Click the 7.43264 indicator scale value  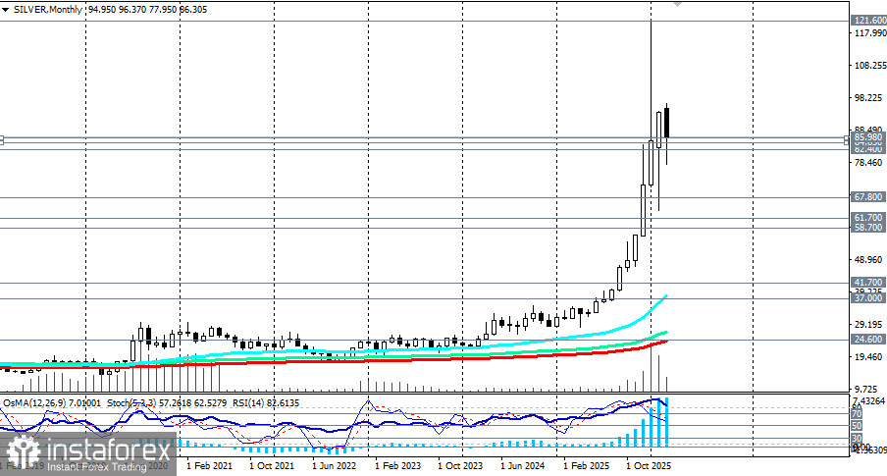click(869, 400)
